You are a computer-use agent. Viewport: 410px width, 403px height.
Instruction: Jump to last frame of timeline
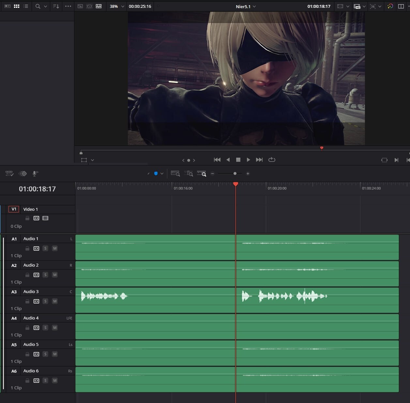pyautogui.click(x=259, y=160)
